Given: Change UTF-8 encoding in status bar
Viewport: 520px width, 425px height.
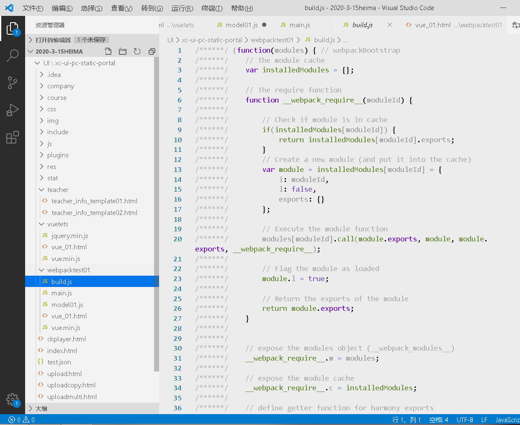Looking at the screenshot, I should (465, 420).
